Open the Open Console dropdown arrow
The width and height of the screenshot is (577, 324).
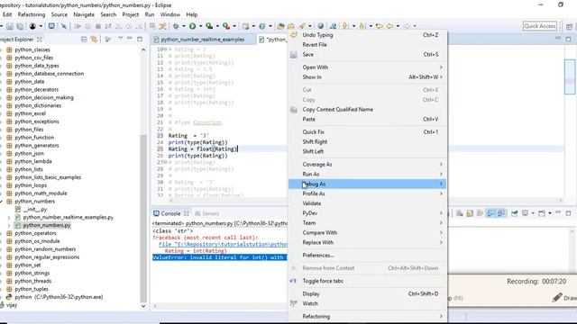(x=550, y=213)
